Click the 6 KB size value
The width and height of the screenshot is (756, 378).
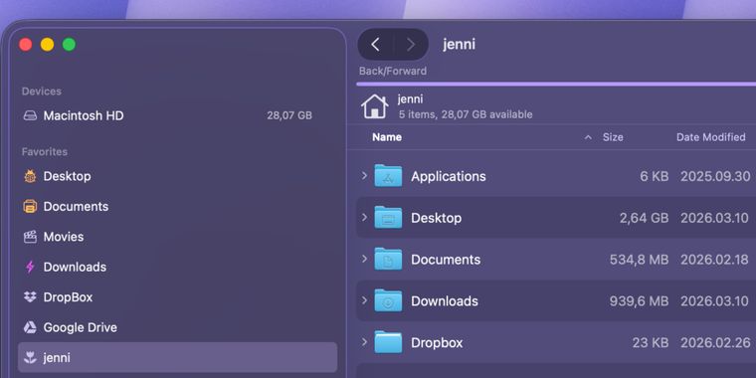click(655, 176)
